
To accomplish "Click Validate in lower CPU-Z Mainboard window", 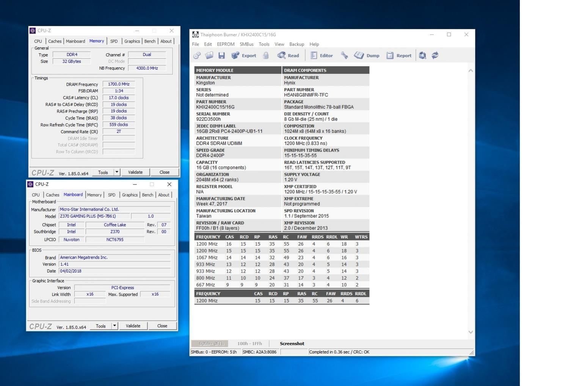I will pyautogui.click(x=133, y=326).
